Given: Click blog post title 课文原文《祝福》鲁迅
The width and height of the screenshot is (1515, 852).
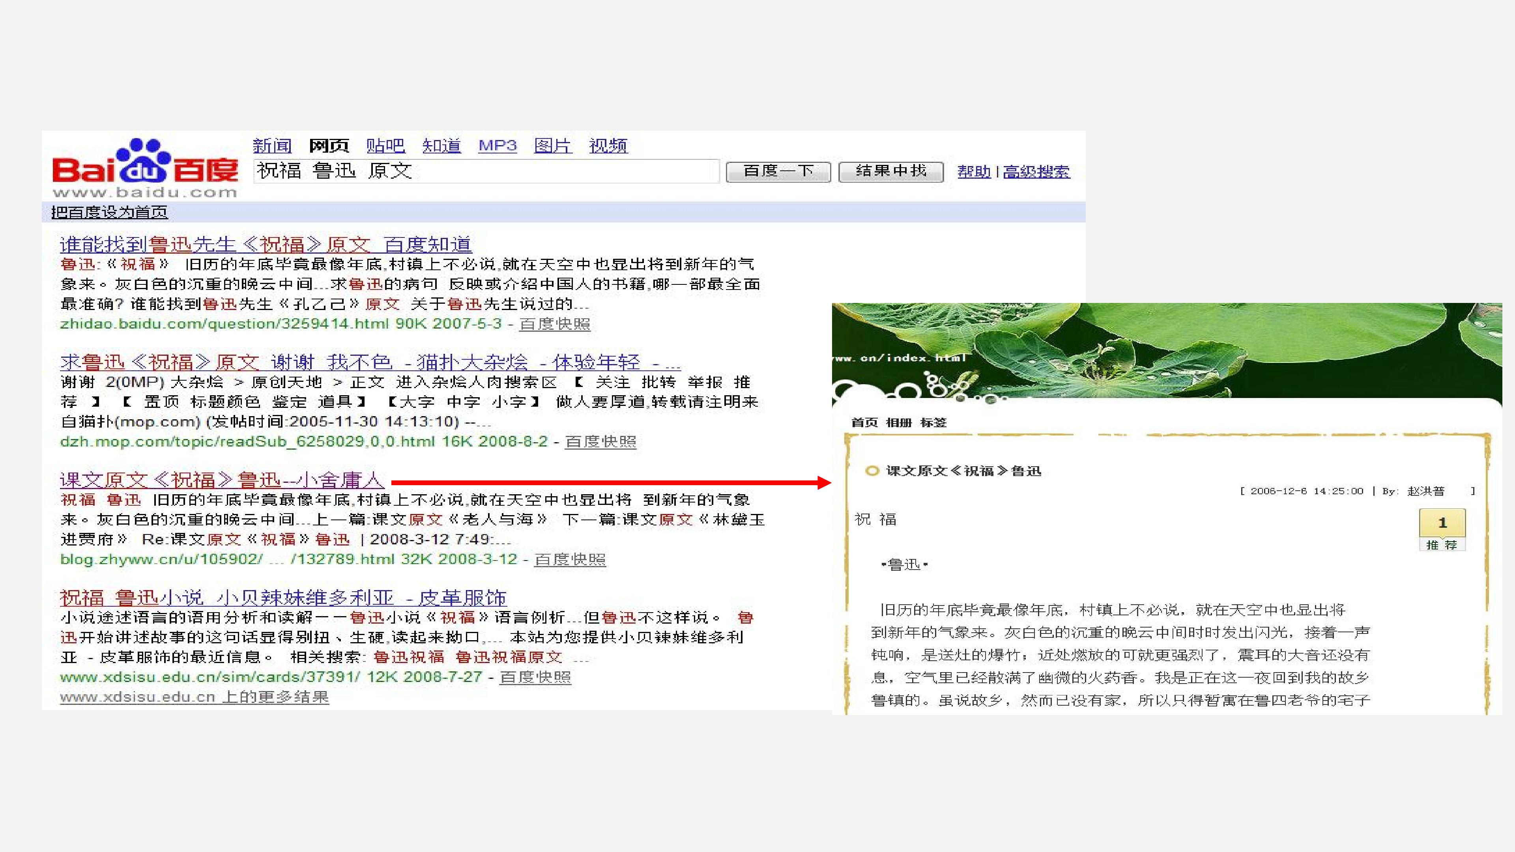Looking at the screenshot, I should click(963, 471).
